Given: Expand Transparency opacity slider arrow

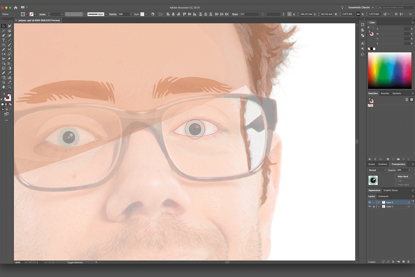Looking at the screenshot, I should point(410,170).
